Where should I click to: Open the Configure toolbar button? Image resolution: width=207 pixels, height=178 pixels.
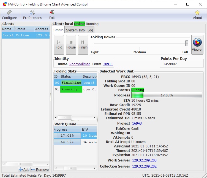click(9, 15)
